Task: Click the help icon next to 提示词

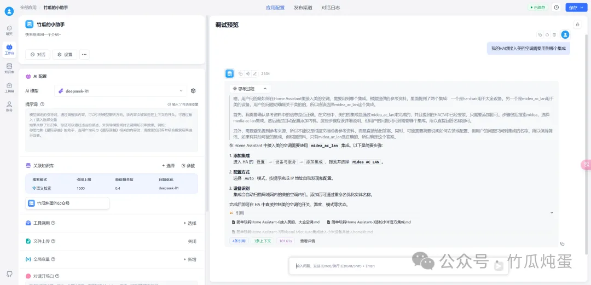Action: 42,104
